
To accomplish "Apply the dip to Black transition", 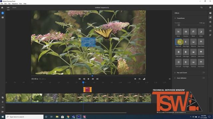I will pos(193,32).
